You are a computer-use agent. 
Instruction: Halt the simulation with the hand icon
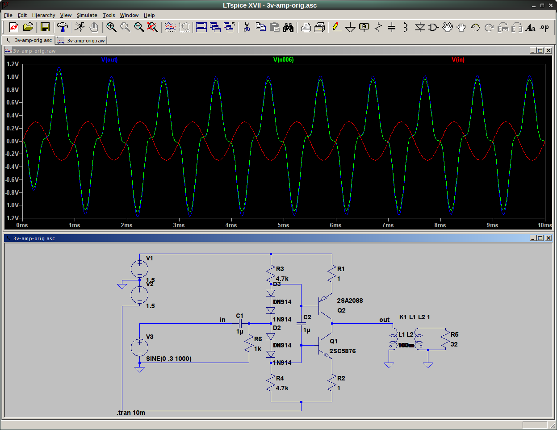[93, 27]
